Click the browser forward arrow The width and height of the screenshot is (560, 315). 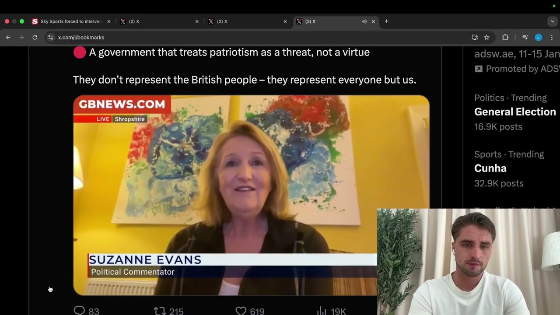click(x=21, y=38)
